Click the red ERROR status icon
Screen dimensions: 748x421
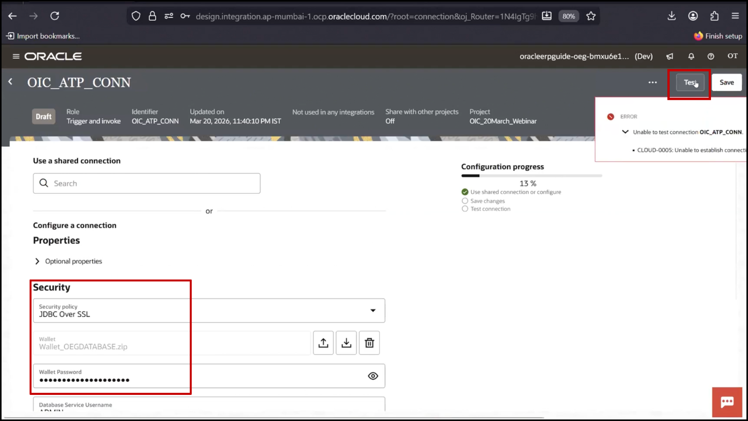(x=610, y=117)
